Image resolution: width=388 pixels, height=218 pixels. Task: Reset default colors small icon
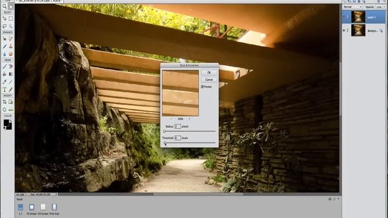[5, 128]
